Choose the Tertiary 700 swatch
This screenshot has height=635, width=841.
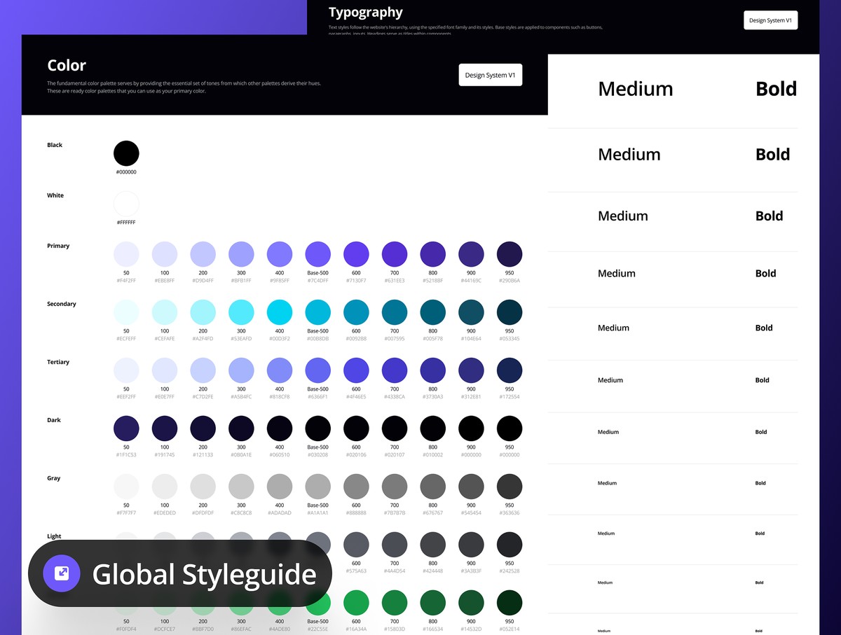tap(395, 370)
